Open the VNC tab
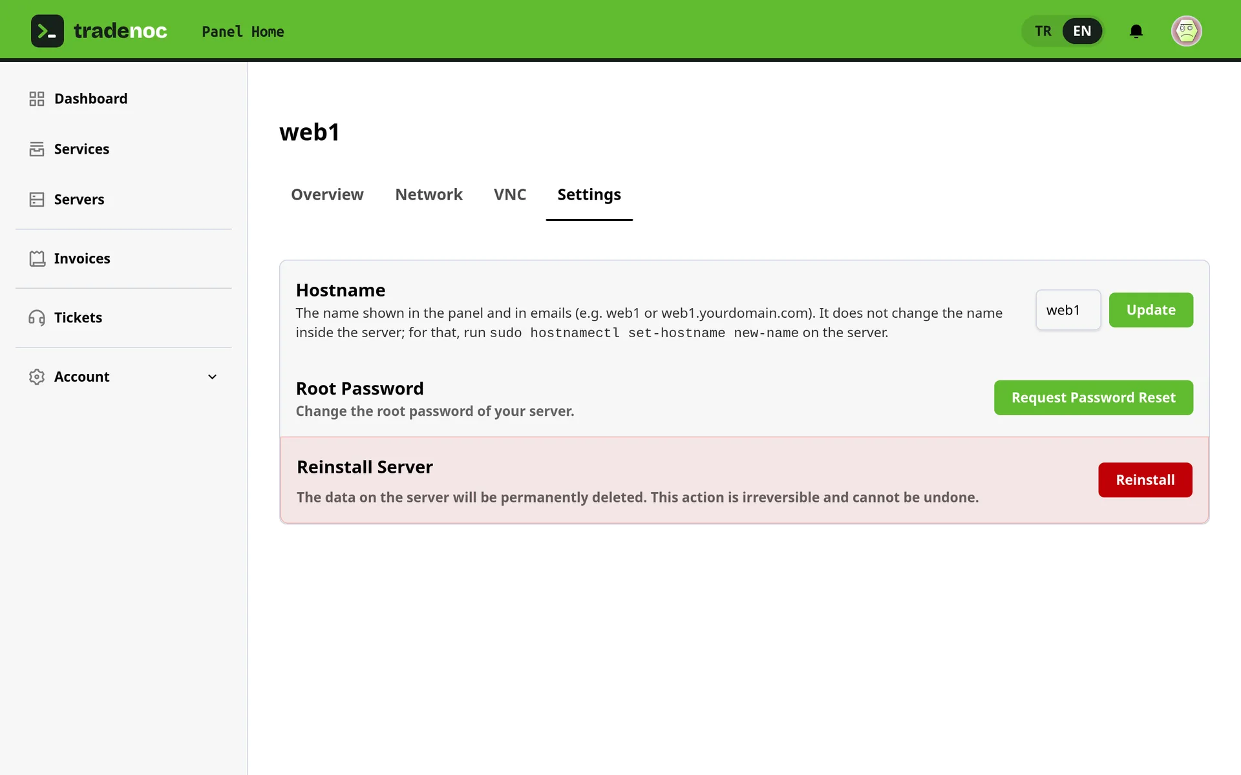This screenshot has width=1241, height=775. pyautogui.click(x=510, y=194)
